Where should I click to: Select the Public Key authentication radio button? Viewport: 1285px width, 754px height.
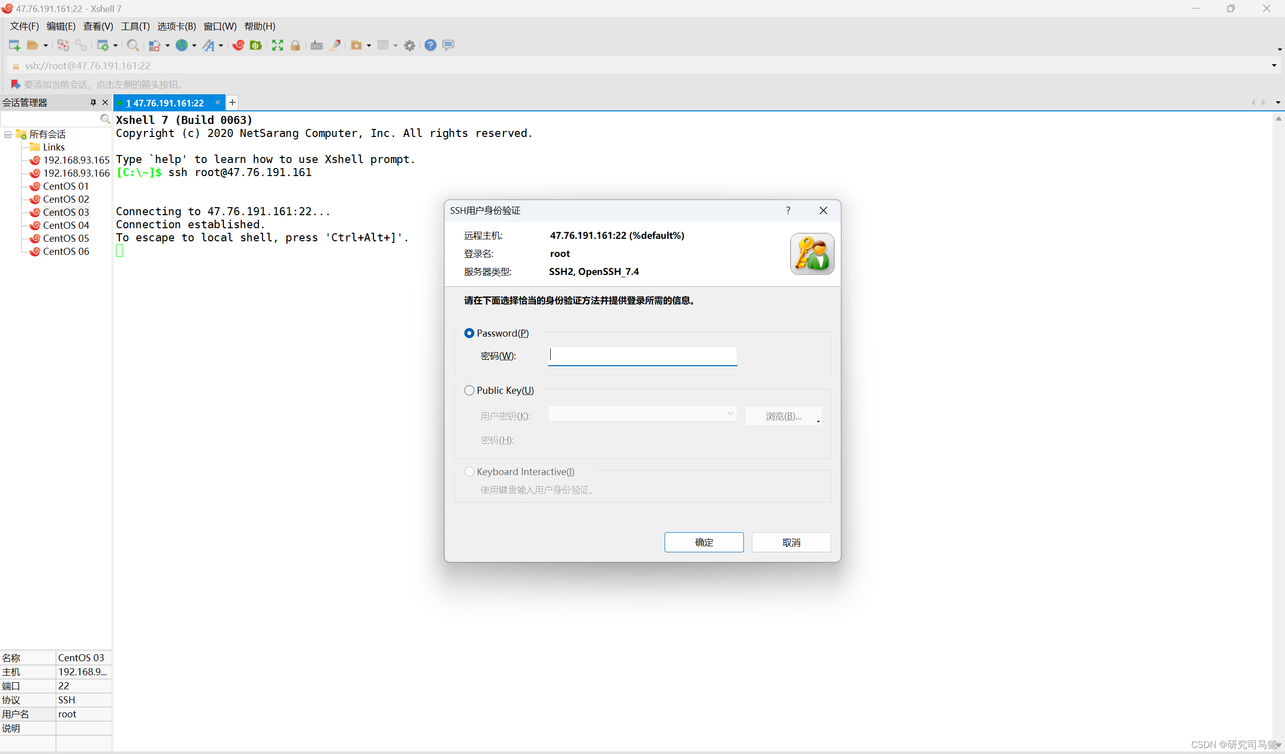pyautogui.click(x=469, y=390)
